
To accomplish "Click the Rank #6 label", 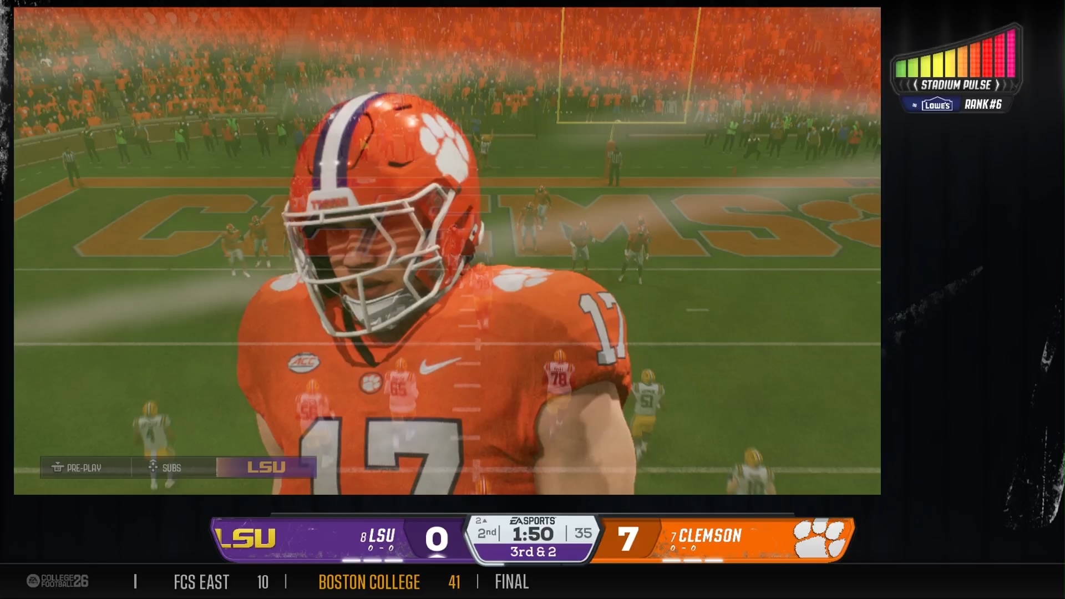I will [983, 104].
